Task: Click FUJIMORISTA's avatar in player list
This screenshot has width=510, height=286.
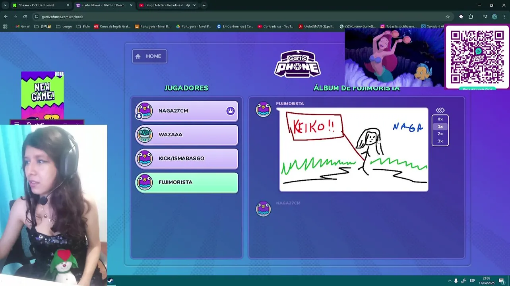Action: (x=145, y=182)
